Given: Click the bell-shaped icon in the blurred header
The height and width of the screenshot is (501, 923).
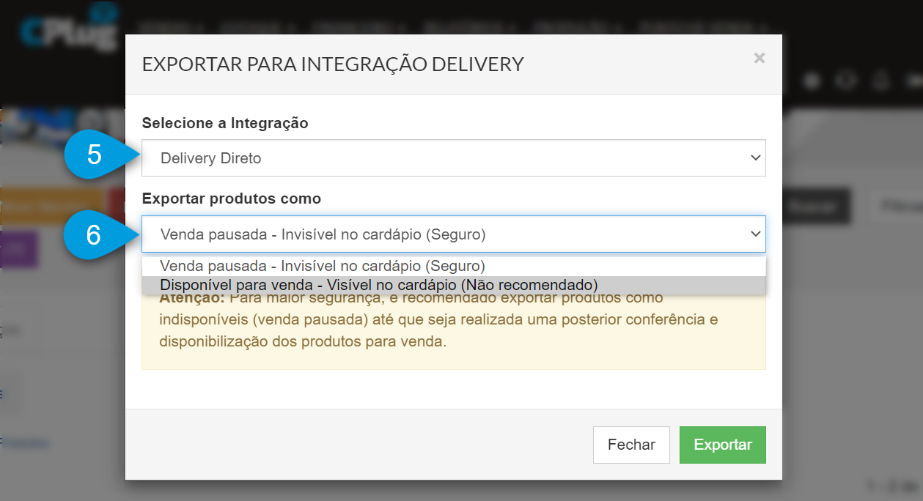Looking at the screenshot, I should (x=883, y=81).
